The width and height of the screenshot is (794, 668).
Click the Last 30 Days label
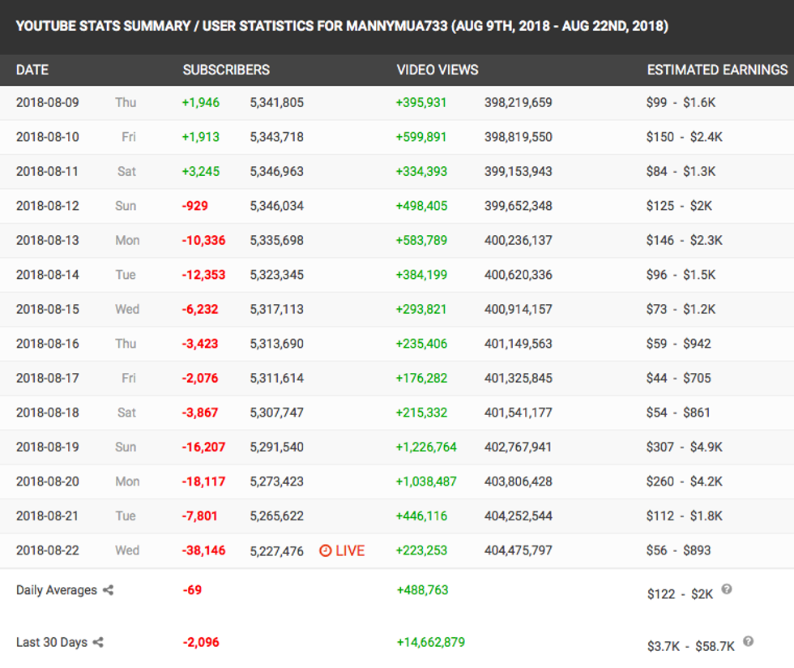click(x=51, y=643)
